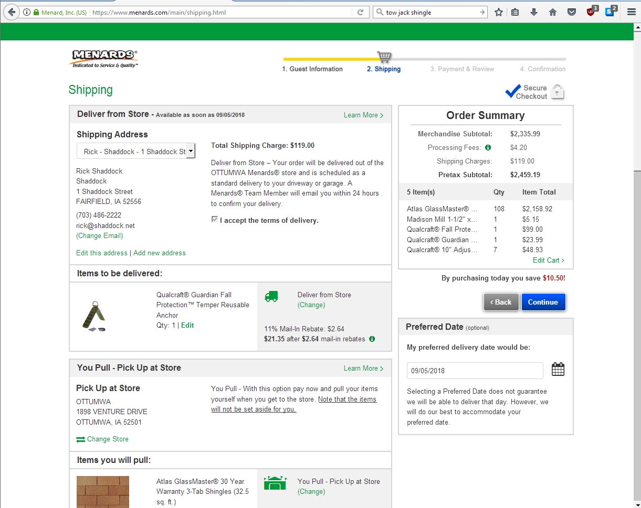Viewport: 641px width, 508px height.
Task: Open the Shipping Address dropdown
Action: 136,152
